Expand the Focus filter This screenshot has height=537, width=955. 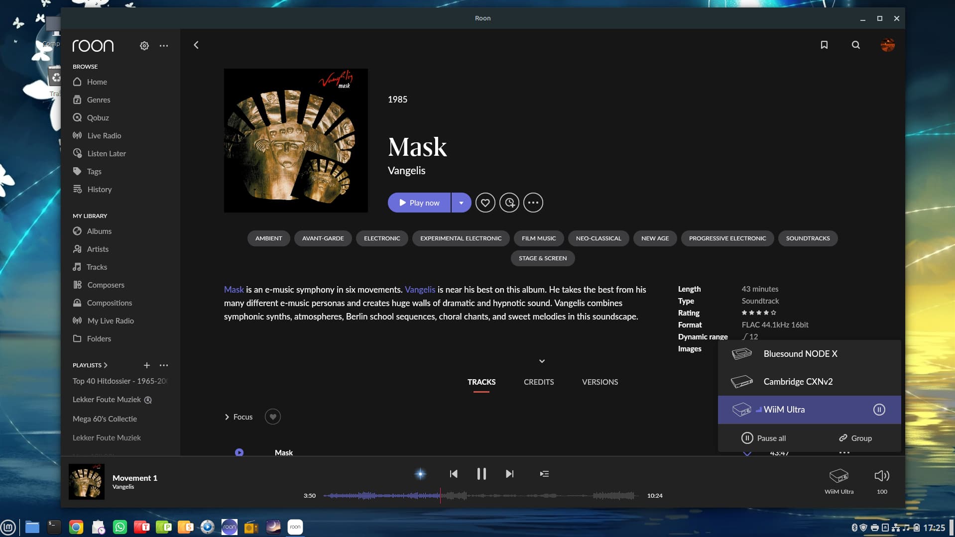pyautogui.click(x=239, y=417)
